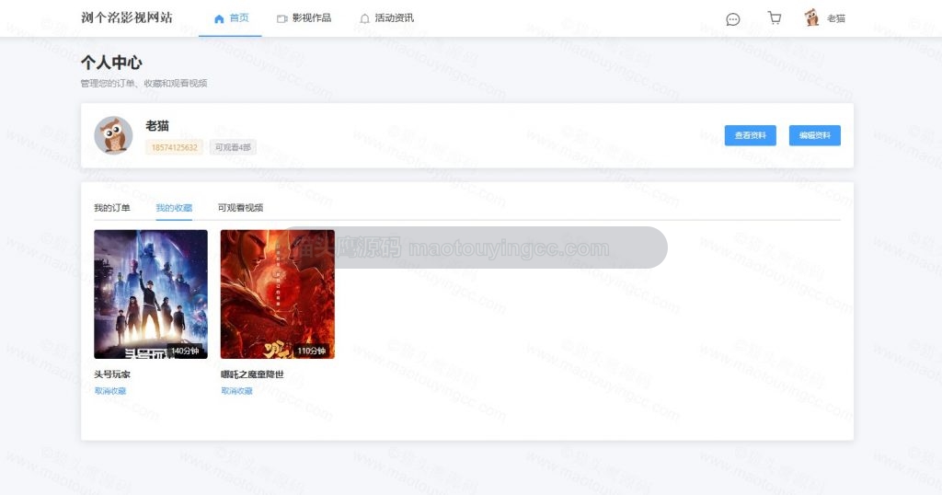Click the 老猫 name in profile card

tap(157, 126)
